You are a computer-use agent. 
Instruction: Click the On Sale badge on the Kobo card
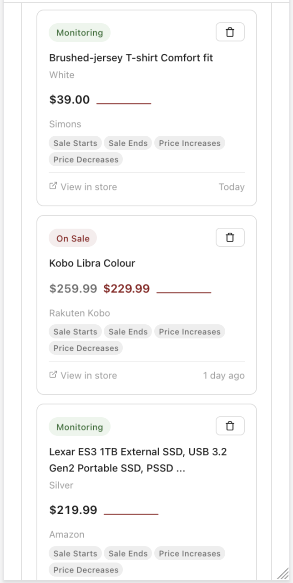(72, 238)
